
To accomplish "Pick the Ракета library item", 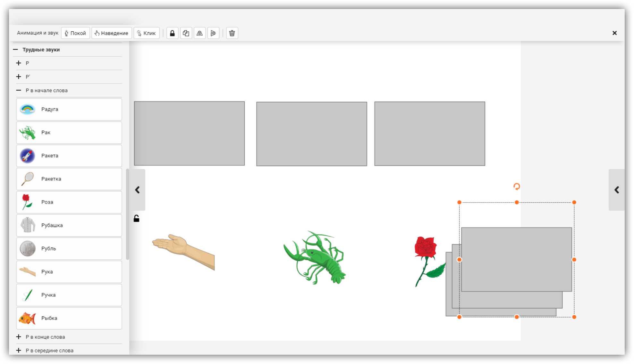I will 69,156.
